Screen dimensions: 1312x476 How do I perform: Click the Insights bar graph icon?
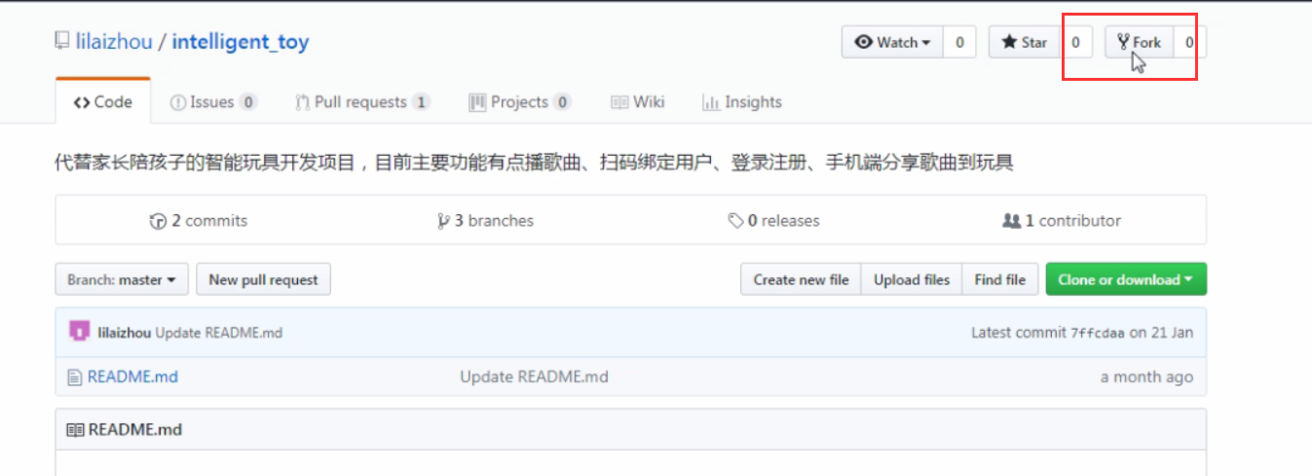point(711,102)
